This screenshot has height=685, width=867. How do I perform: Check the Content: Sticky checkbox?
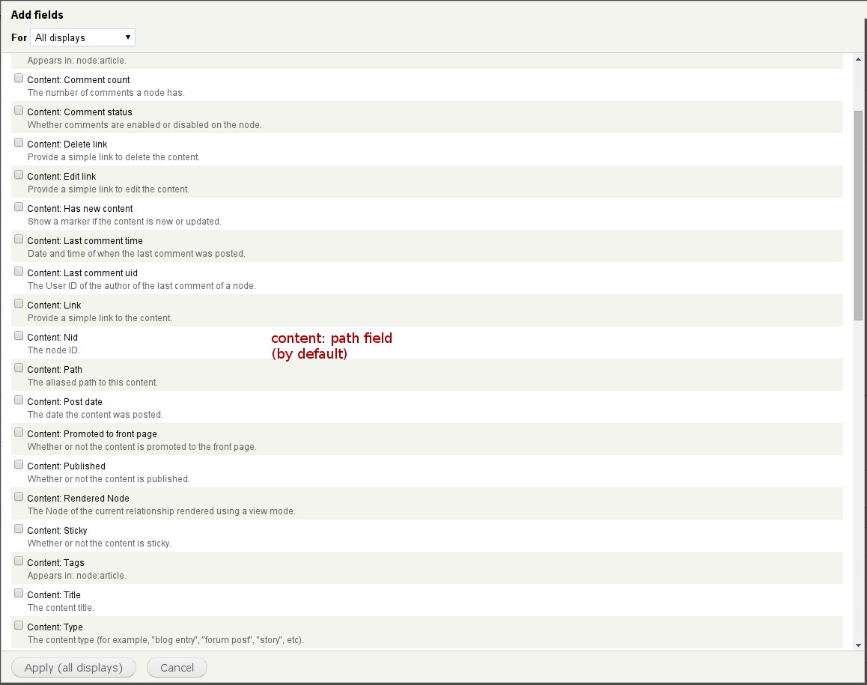[19, 528]
